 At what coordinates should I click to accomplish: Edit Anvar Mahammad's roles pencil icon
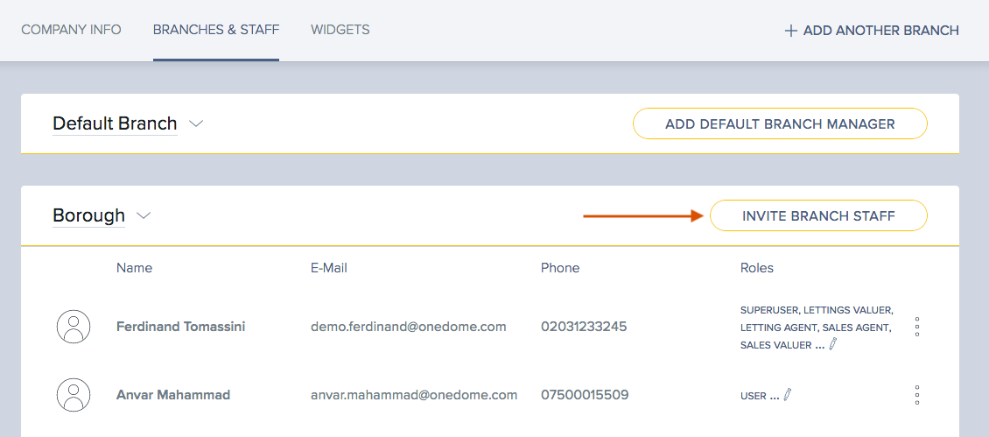coord(787,396)
